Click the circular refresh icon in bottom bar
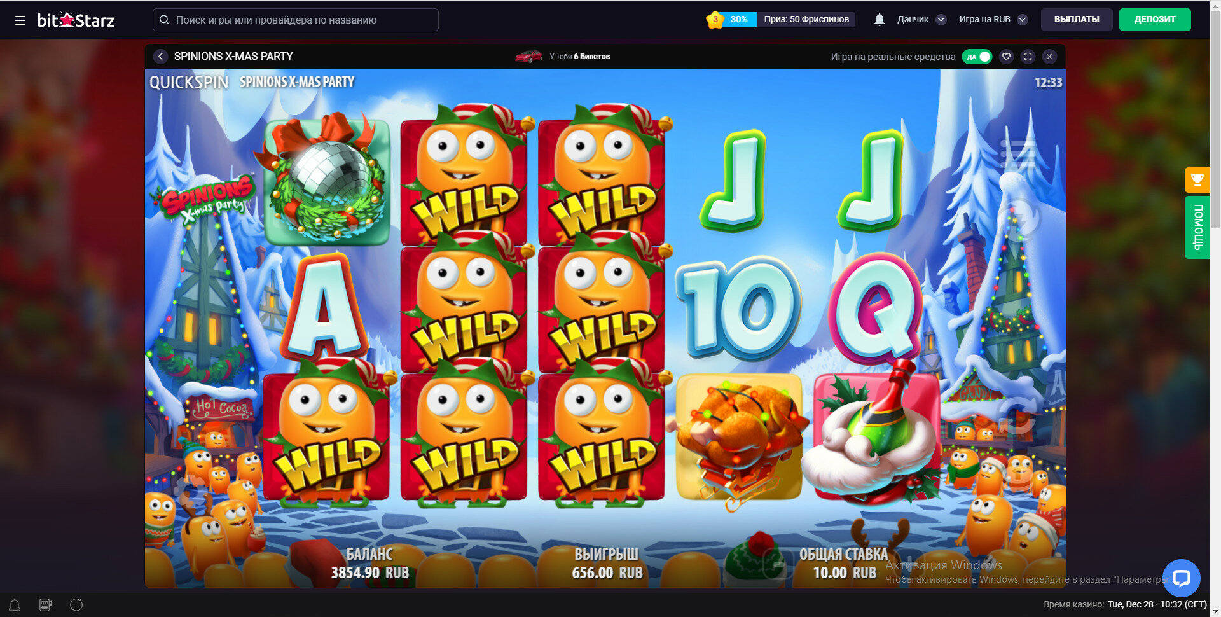 76,605
